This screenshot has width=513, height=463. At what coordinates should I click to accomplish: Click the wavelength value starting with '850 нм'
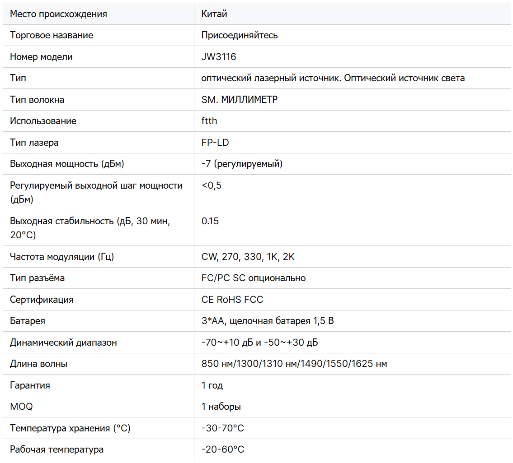coord(294,364)
